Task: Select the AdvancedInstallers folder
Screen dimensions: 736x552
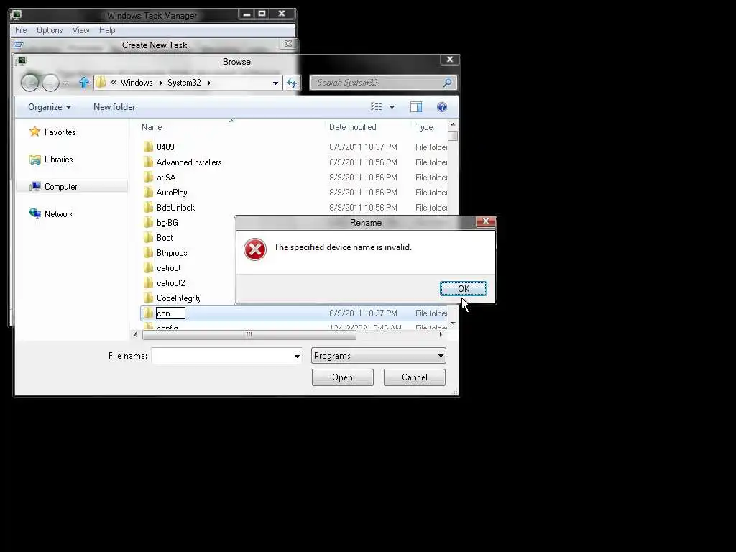Action: (x=189, y=162)
